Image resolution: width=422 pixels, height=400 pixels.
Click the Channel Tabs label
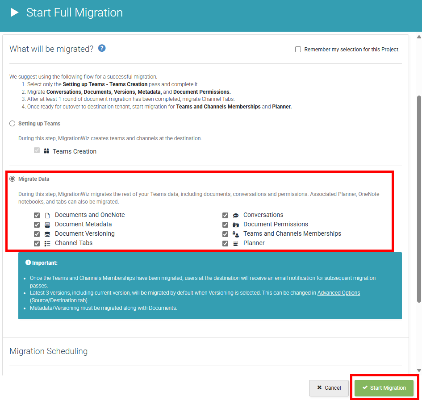click(x=74, y=243)
